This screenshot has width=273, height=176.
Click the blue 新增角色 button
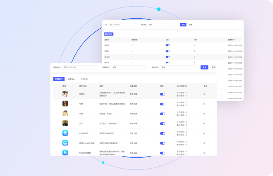click(59, 79)
